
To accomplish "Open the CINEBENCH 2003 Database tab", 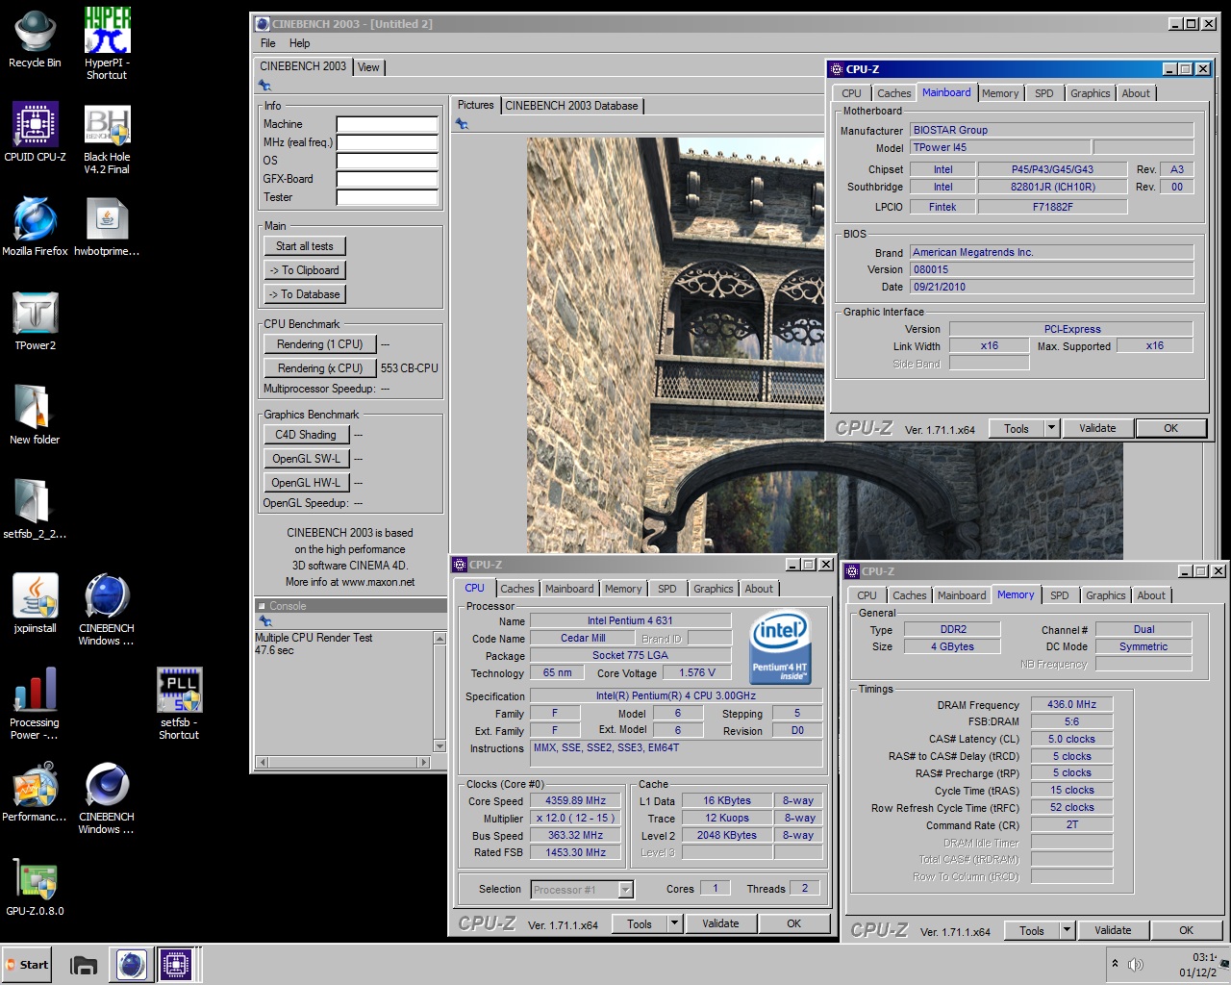I will (571, 106).
